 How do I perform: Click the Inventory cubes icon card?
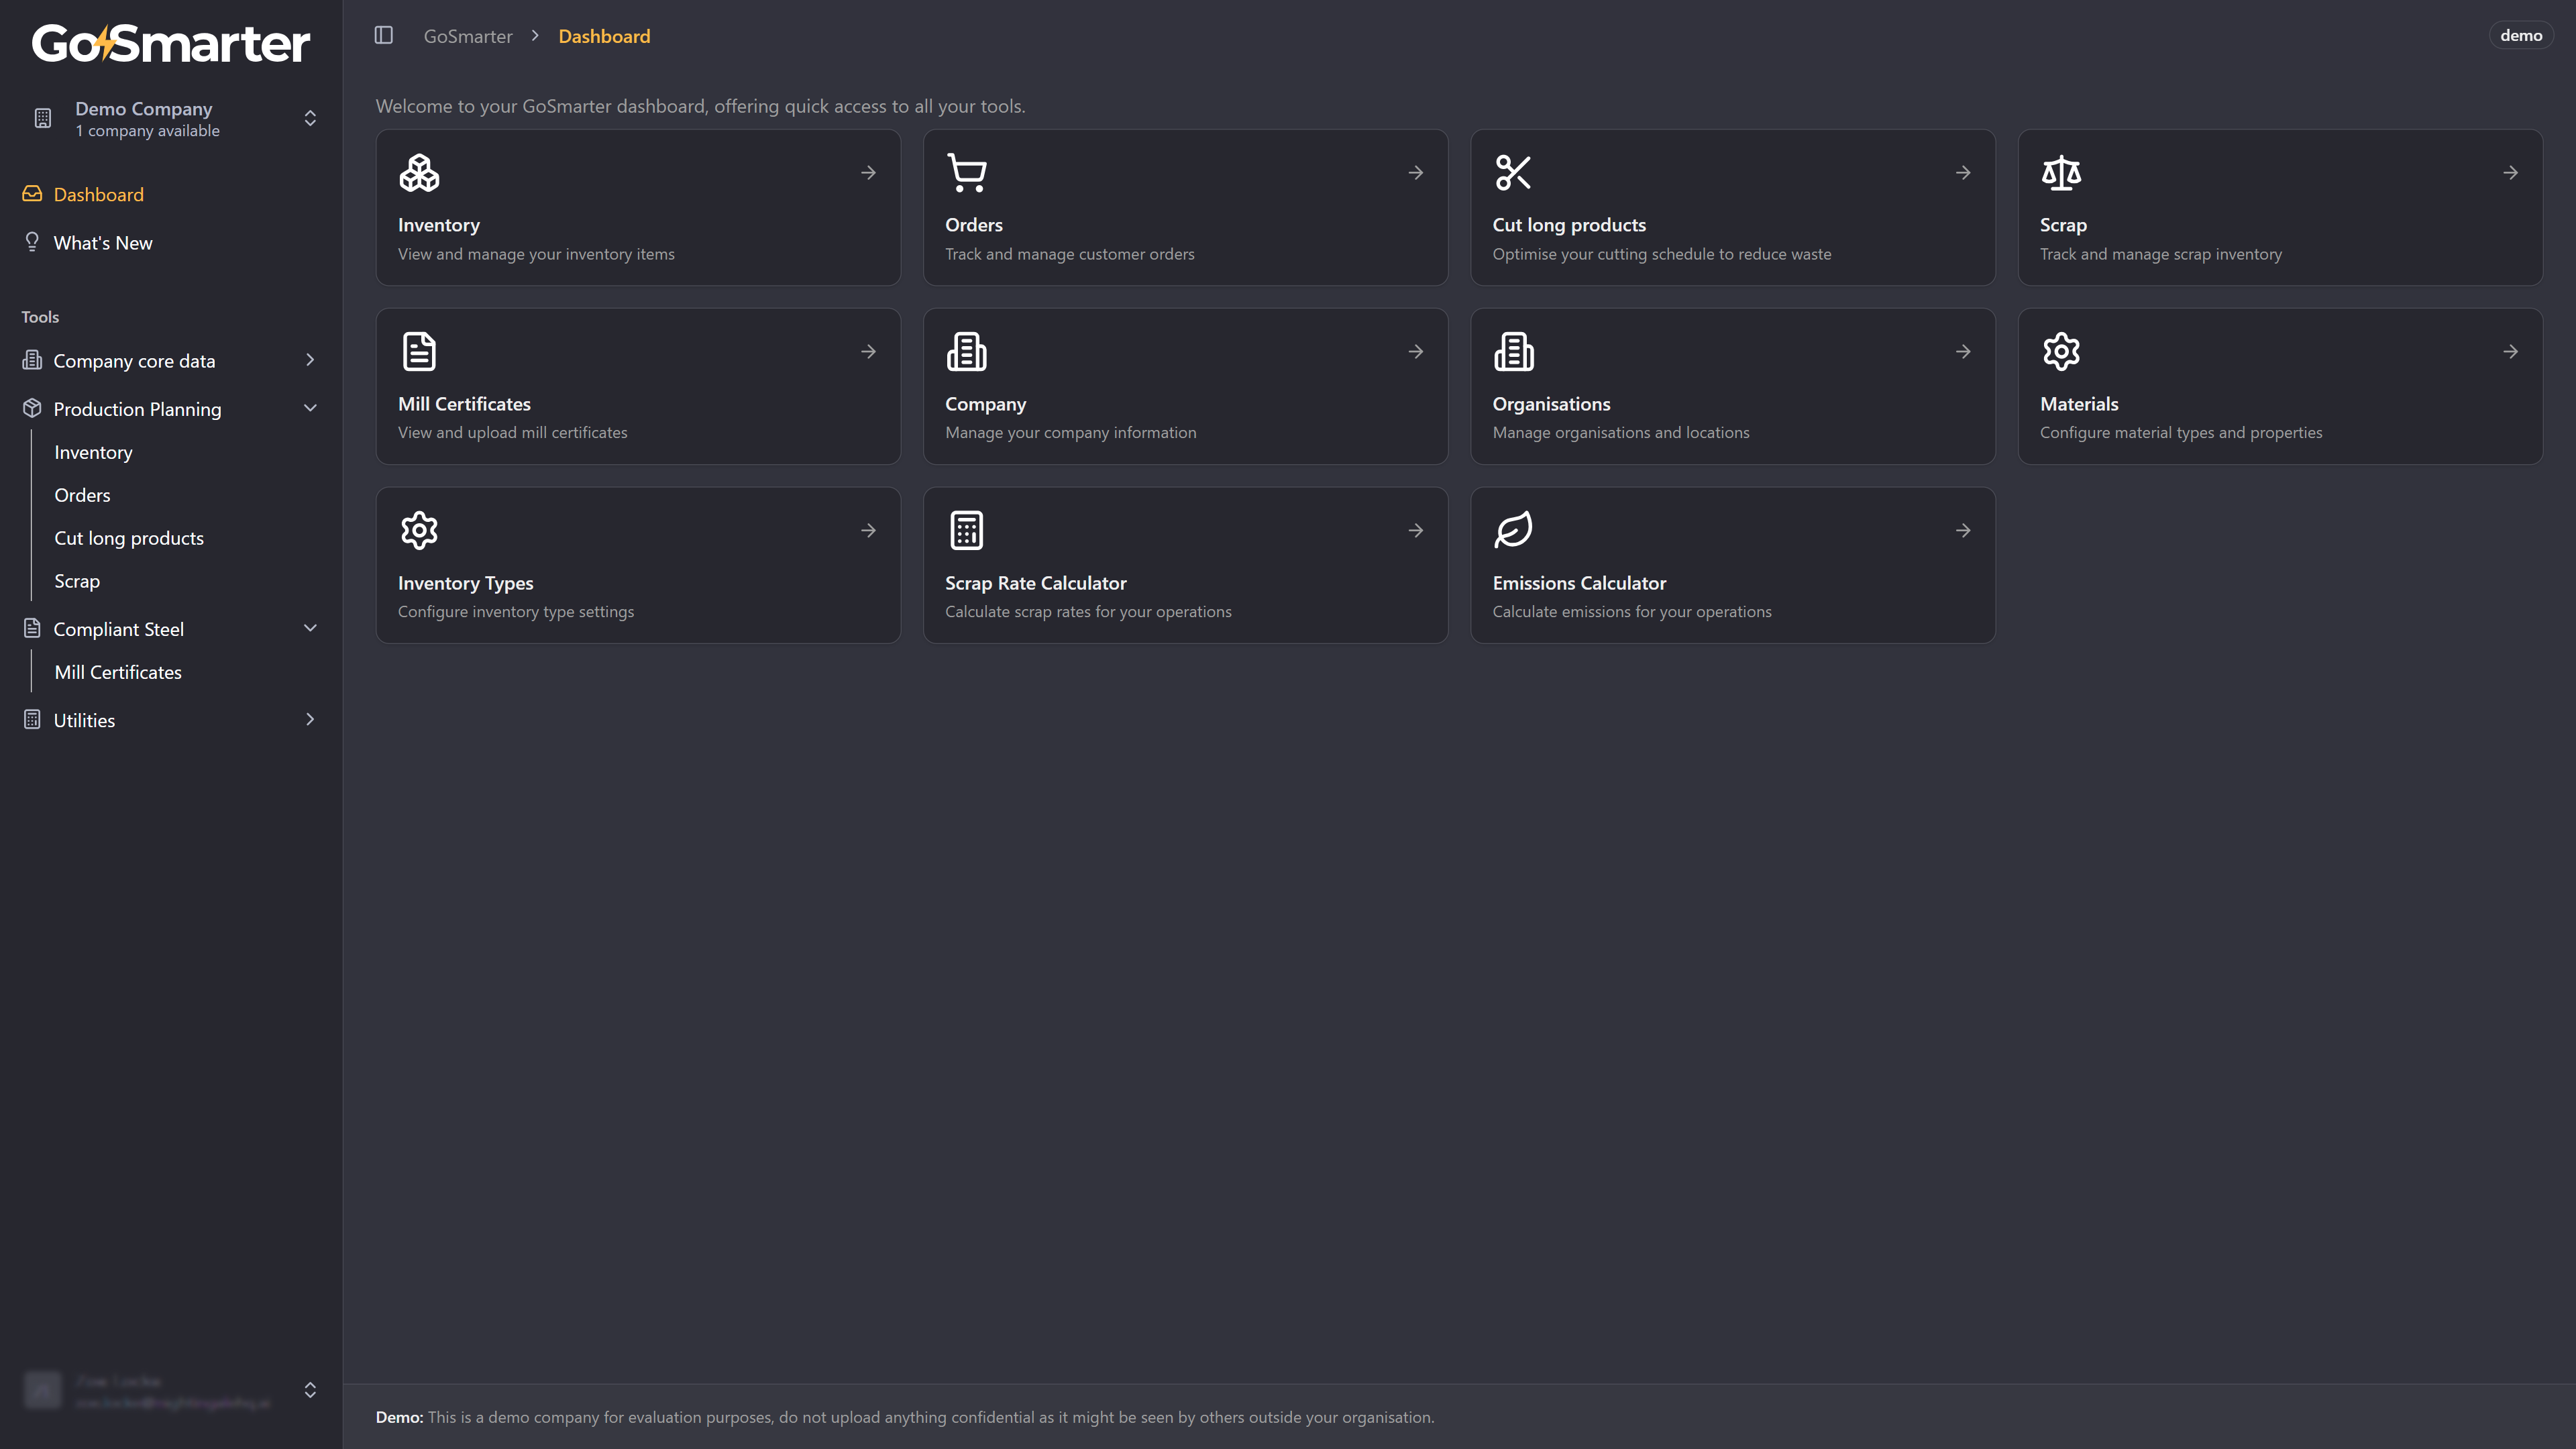click(x=419, y=173)
